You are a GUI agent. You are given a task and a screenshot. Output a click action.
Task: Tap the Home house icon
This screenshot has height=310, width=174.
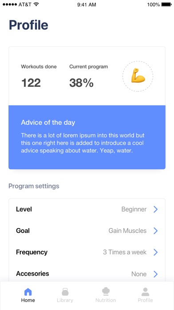28,292
